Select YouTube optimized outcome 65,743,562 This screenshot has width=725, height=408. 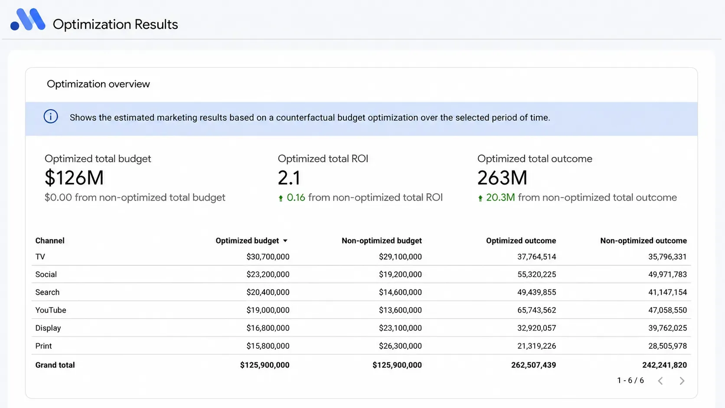pyautogui.click(x=536, y=310)
